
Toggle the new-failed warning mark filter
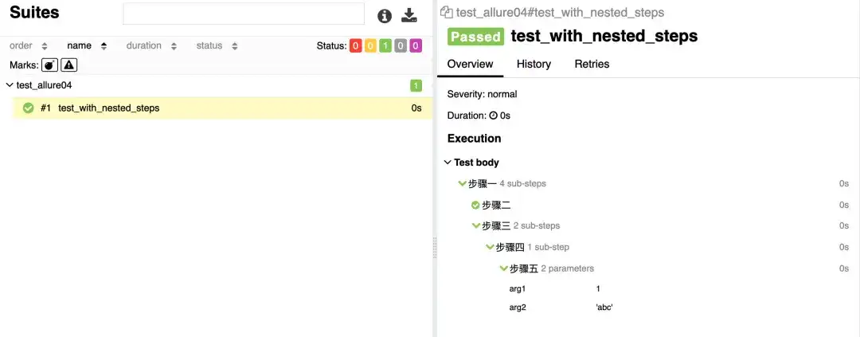click(69, 65)
